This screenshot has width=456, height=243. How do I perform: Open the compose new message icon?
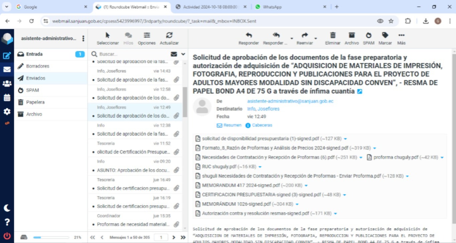(7, 55)
